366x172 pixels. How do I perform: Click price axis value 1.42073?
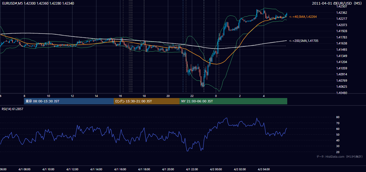(342, 25)
